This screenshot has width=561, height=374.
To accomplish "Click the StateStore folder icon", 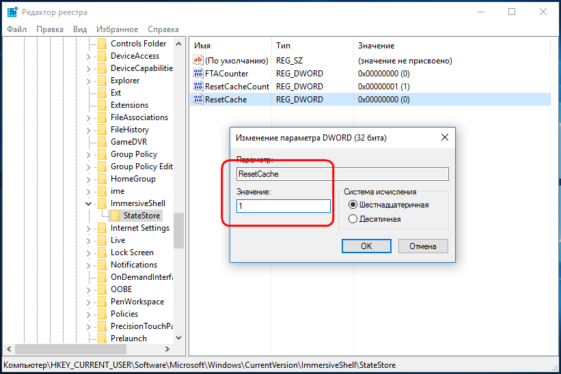I will [x=115, y=216].
